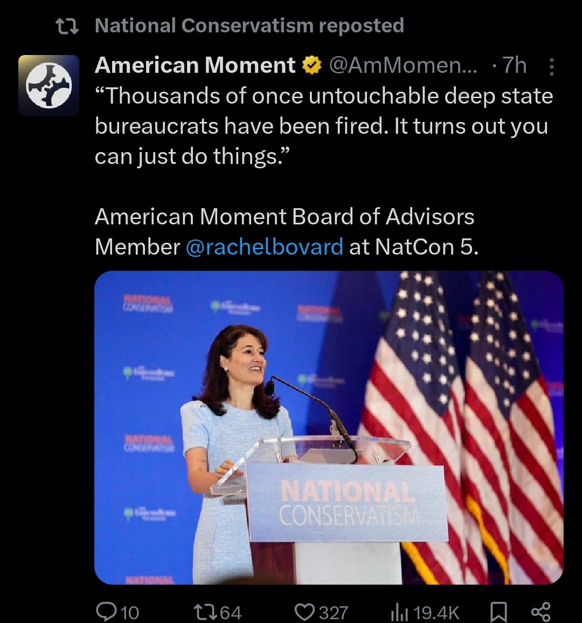Open the share icon

[x=541, y=612]
